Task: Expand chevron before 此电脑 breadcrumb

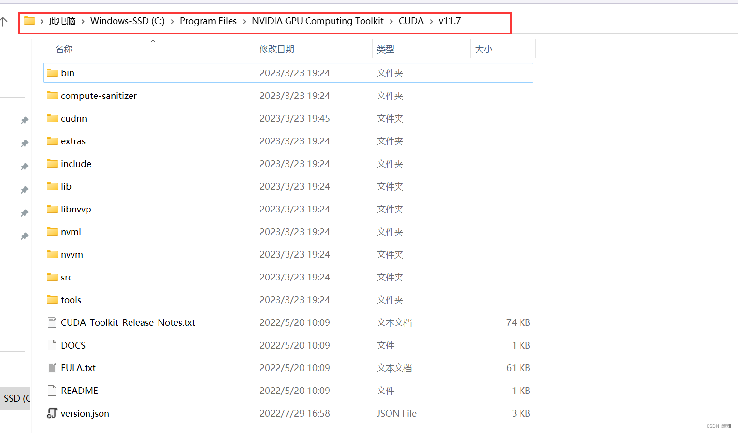Action: (x=42, y=21)
